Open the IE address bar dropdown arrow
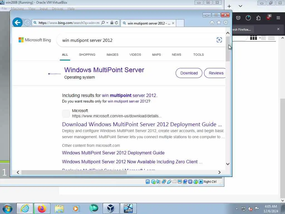 pos(107,23)
